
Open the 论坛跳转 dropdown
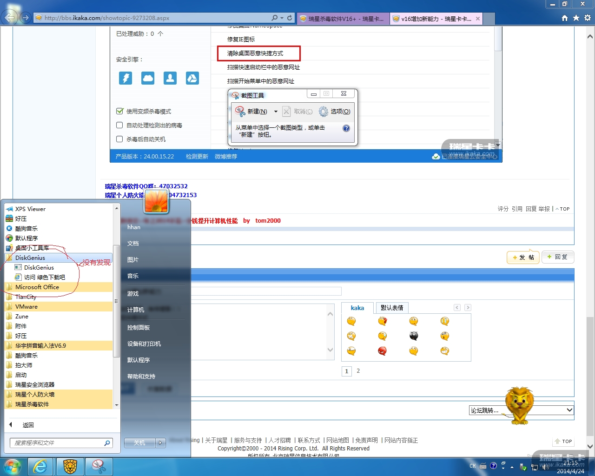coord(522,410)
